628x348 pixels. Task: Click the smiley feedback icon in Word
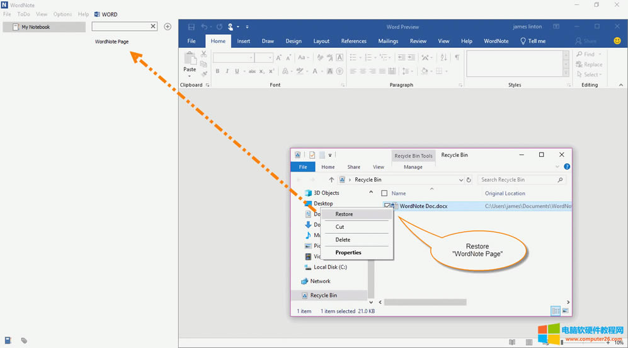(x=617, y=41)
